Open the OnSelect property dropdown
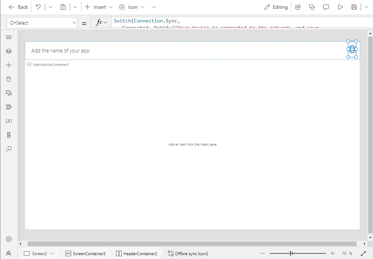The height and width of the screenshot is (259, 373). coord(74,22)
